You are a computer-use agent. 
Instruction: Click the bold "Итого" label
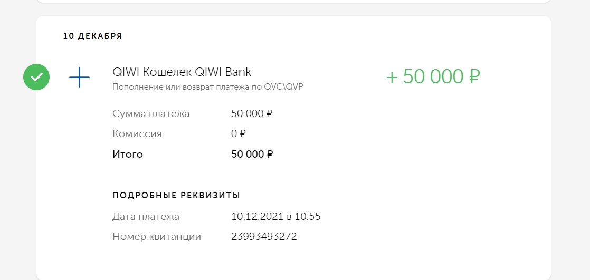(x=128, y=155)
